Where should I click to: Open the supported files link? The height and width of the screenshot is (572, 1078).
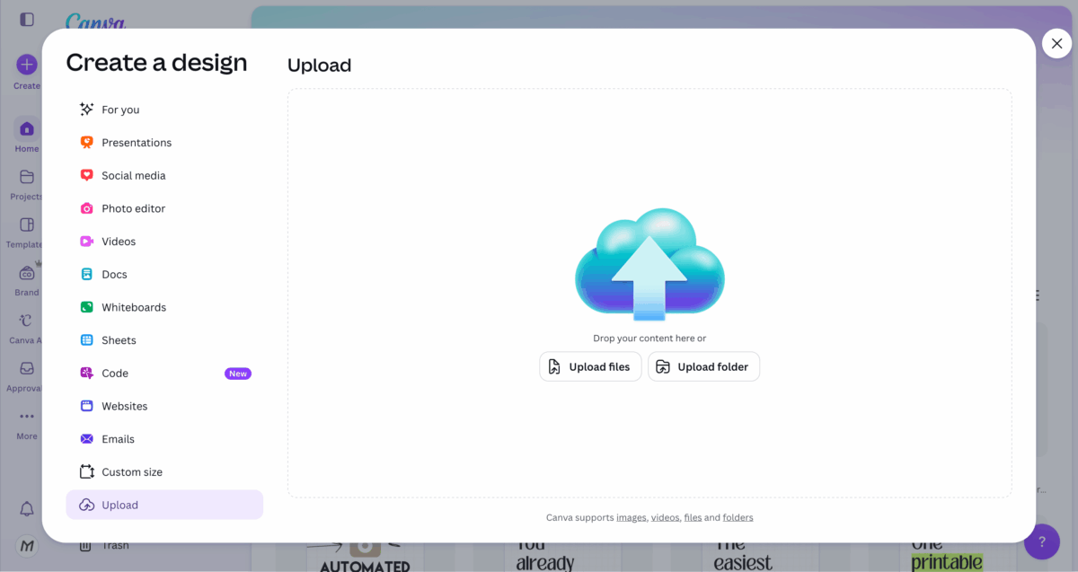point(693,517)
